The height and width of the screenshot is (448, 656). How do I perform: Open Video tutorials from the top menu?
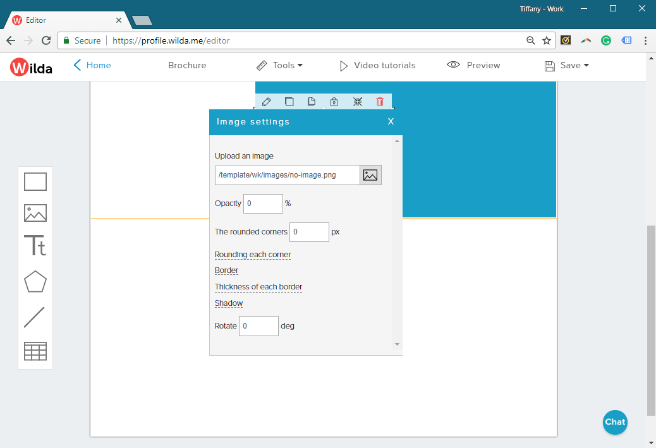(x=377, y=65)
